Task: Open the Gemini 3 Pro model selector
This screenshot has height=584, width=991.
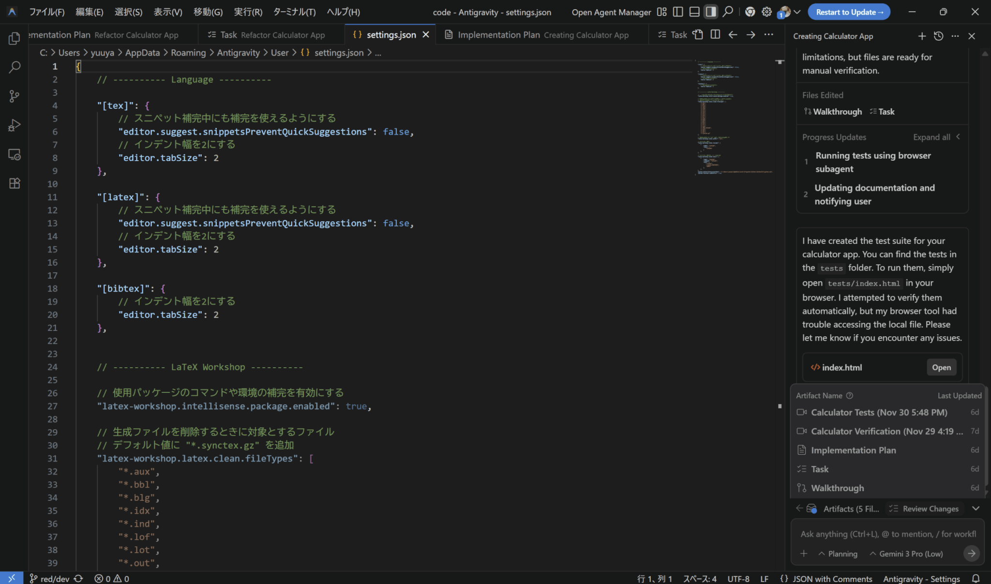Action: (906, 554)
